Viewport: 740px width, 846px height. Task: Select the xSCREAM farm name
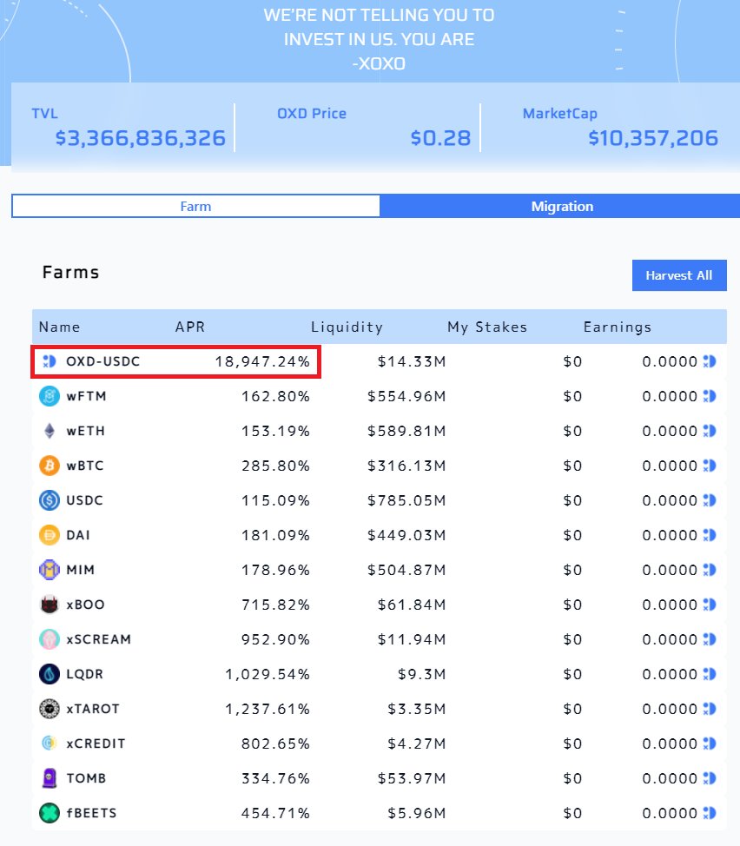(x=99, y=638)
